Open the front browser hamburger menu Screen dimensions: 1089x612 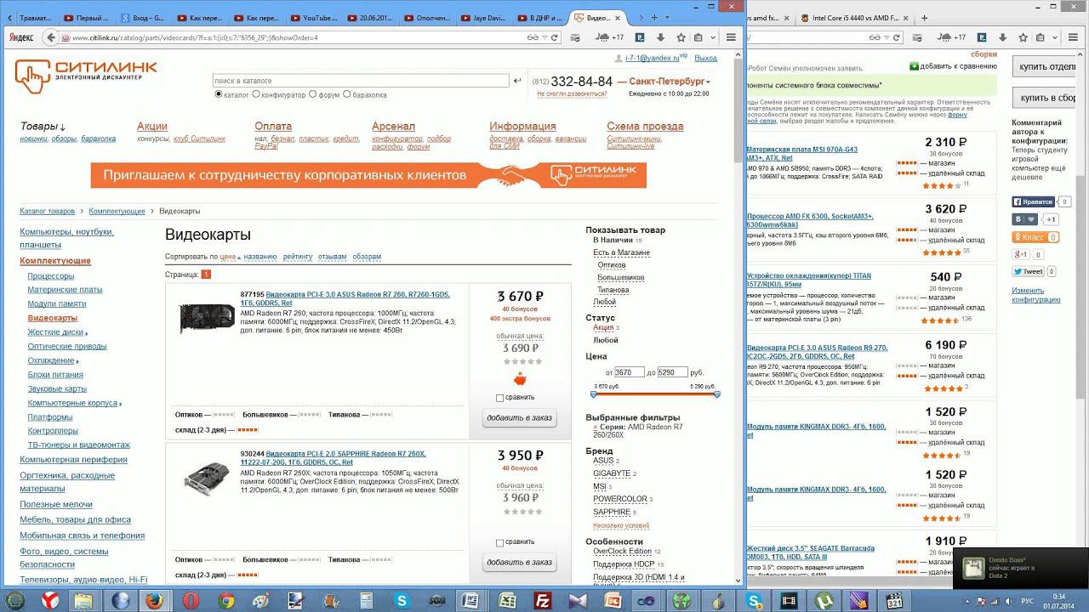tap(730, 37)
